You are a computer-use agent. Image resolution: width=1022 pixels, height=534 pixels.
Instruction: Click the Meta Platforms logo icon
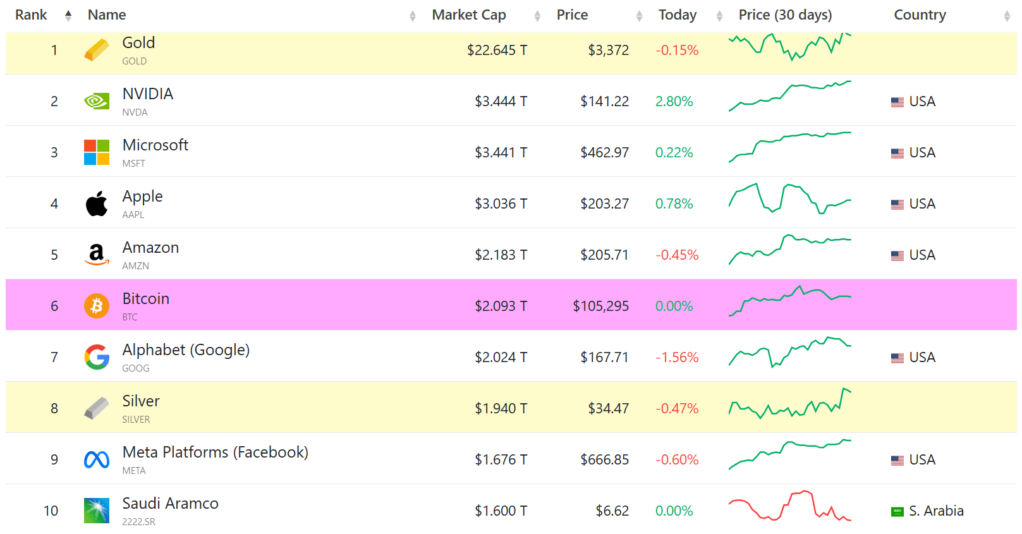(x=97, y=459)
